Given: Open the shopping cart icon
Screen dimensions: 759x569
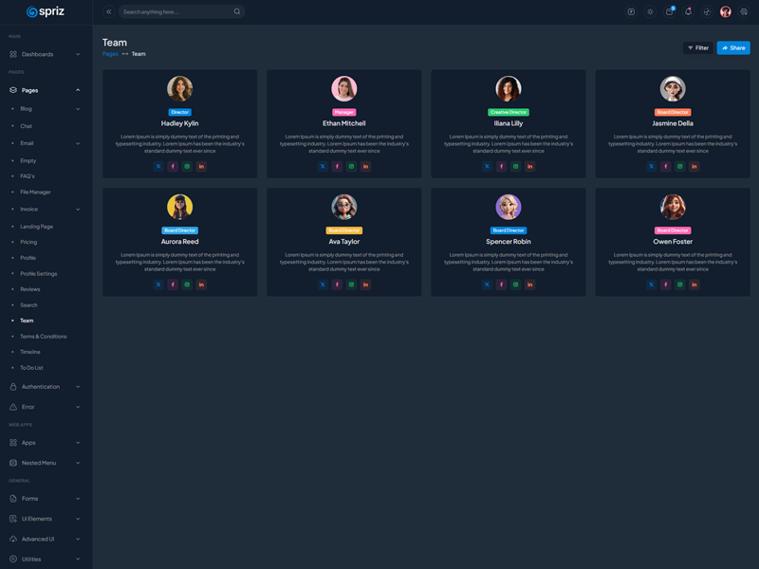Looking at the screenshot, I should click(x=669, y=11).
